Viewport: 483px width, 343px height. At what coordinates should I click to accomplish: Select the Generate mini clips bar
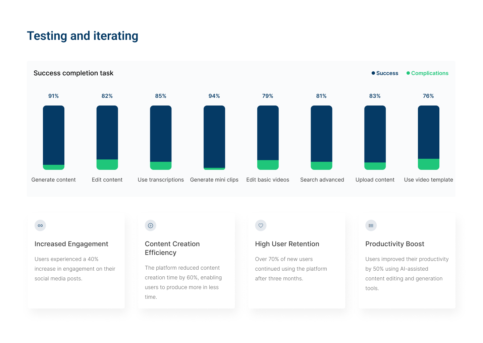coord(214,137)
